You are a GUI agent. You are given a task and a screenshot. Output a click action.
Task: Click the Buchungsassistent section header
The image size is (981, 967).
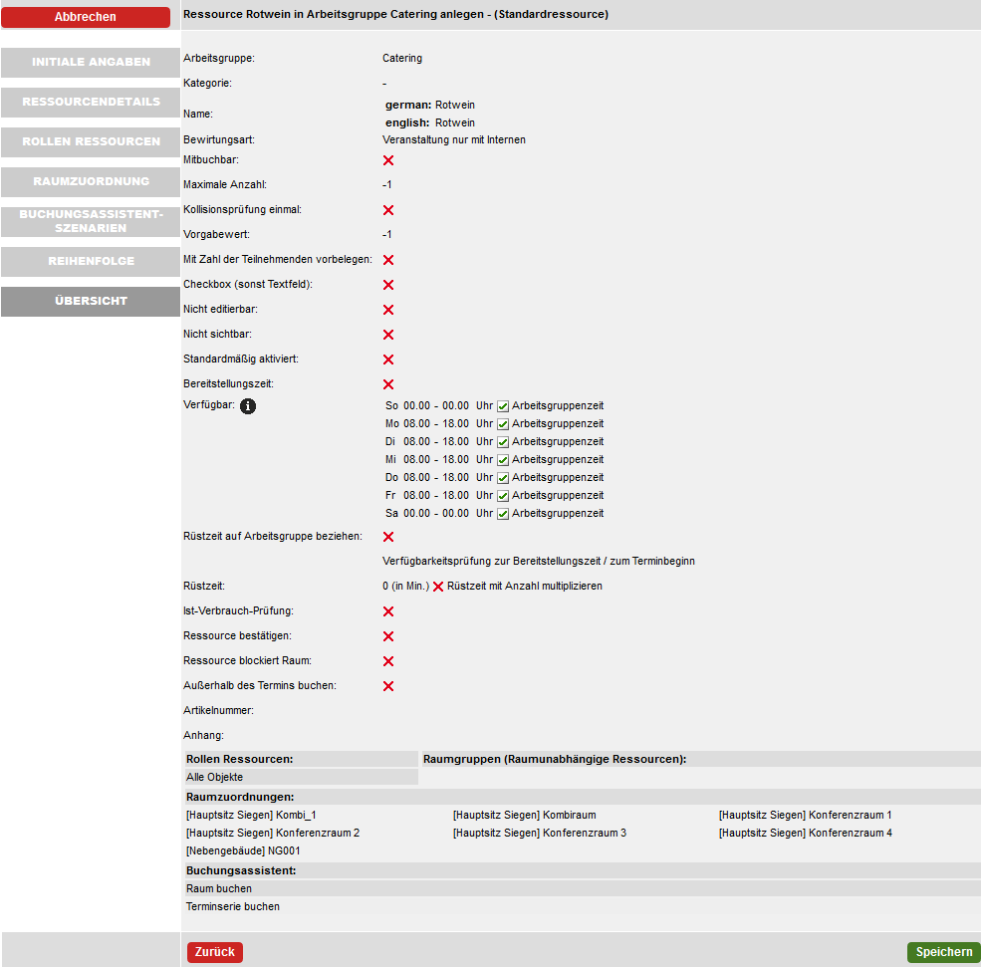click(582, 870)
